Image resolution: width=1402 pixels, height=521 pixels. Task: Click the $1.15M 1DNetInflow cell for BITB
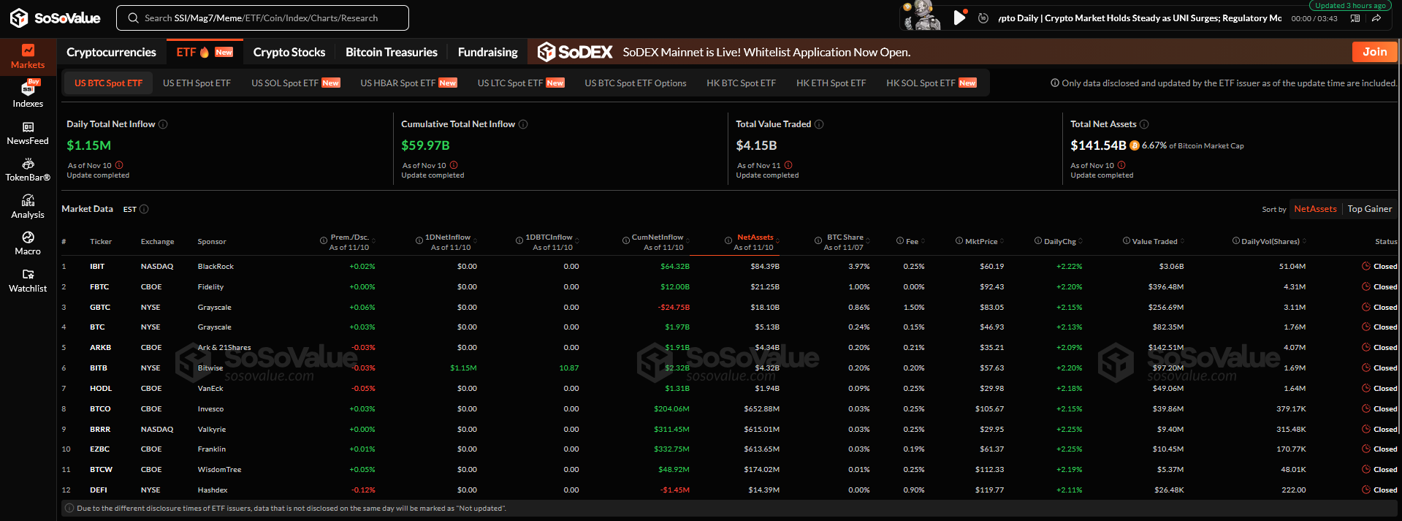[x=463, y=368]
